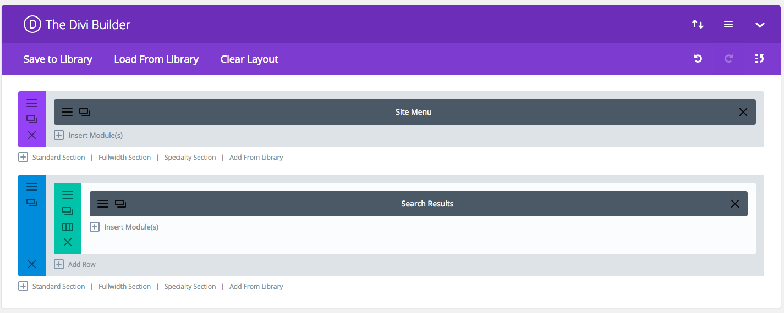Delete the blue standard section

point(32,264)
